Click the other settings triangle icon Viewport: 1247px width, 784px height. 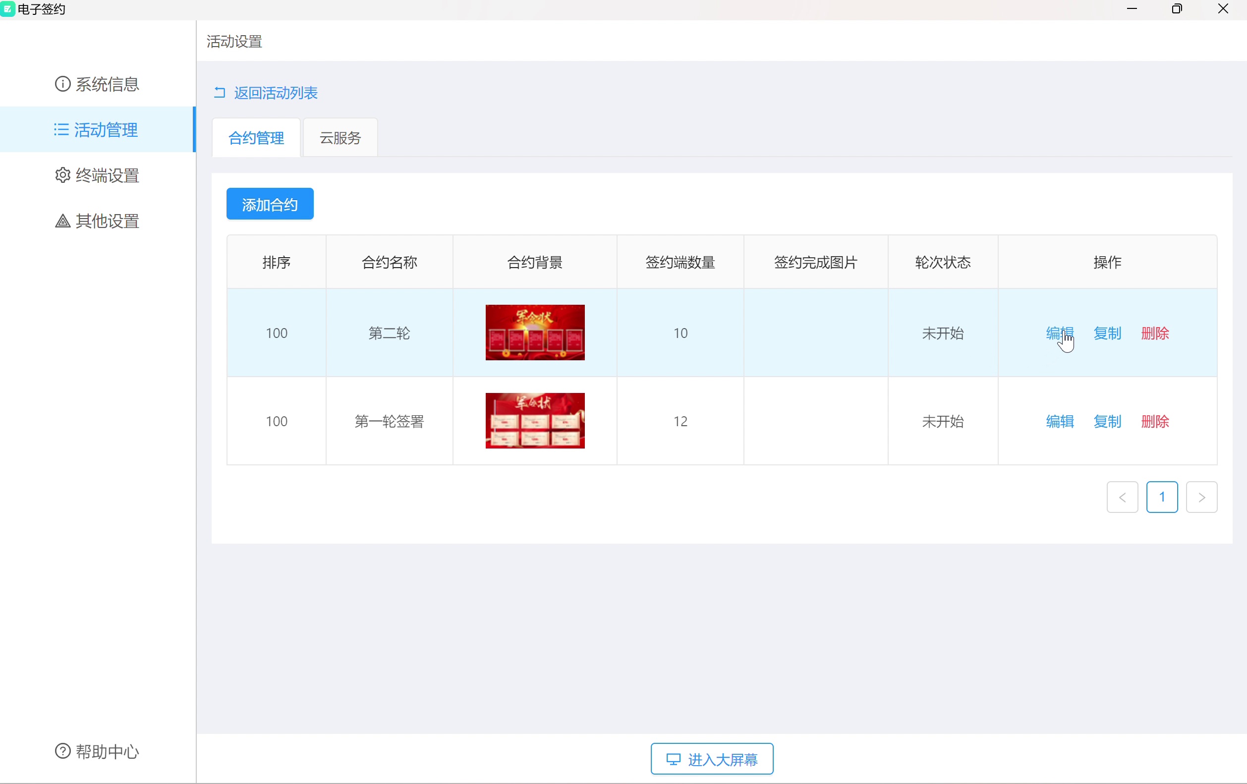[62, 221]
